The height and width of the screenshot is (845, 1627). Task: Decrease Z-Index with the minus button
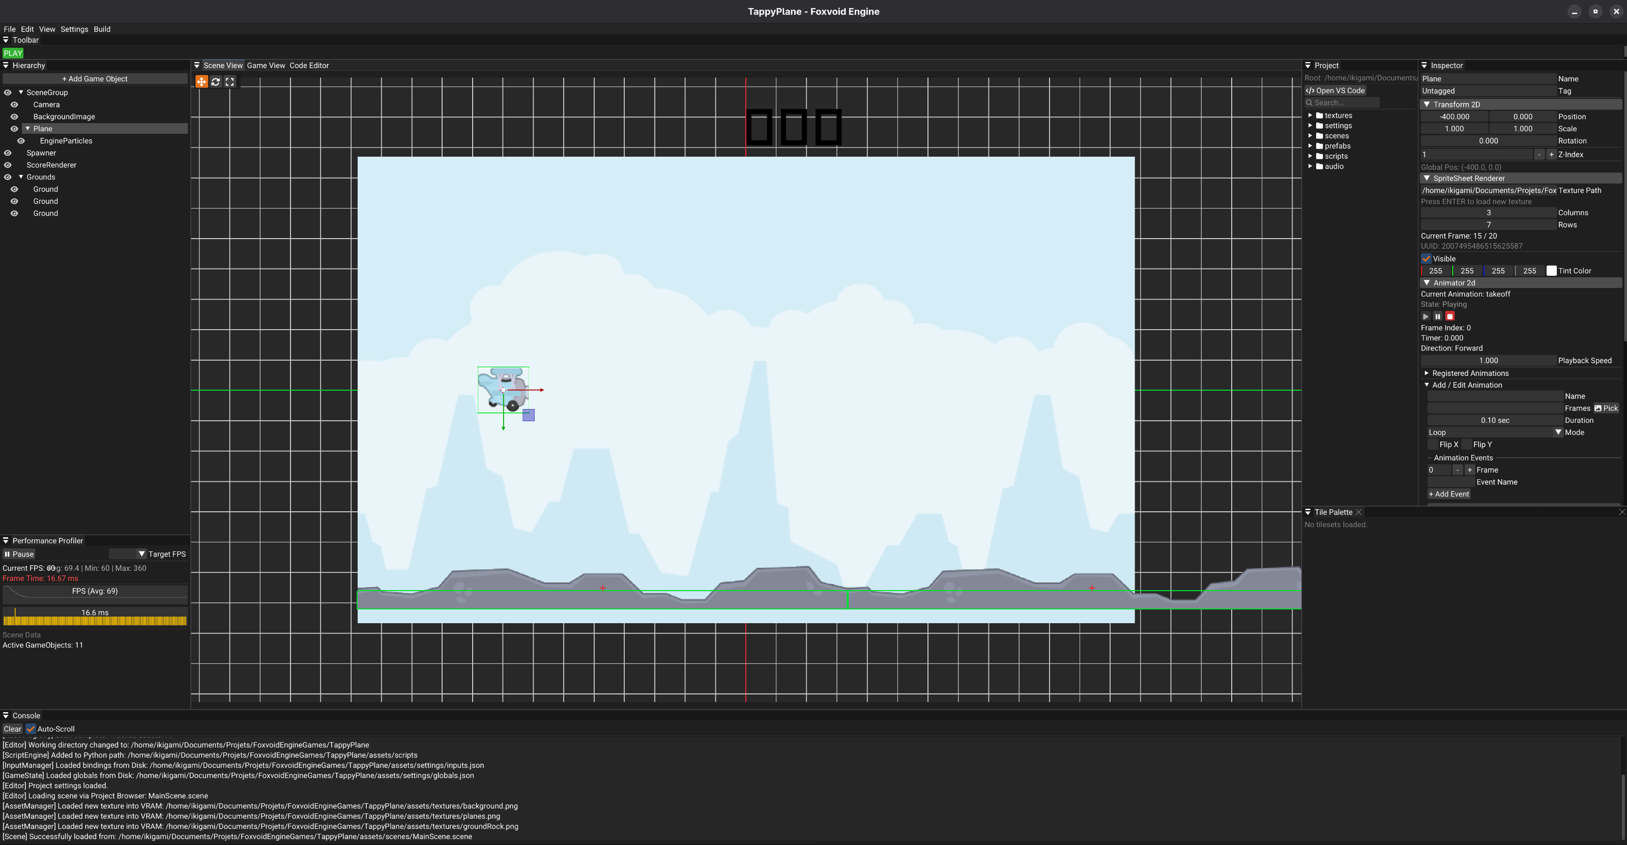[x=1539, y=155]
